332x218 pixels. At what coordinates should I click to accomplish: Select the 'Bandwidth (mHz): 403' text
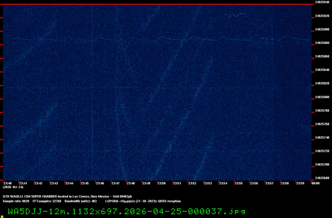(x=81, y=201)
